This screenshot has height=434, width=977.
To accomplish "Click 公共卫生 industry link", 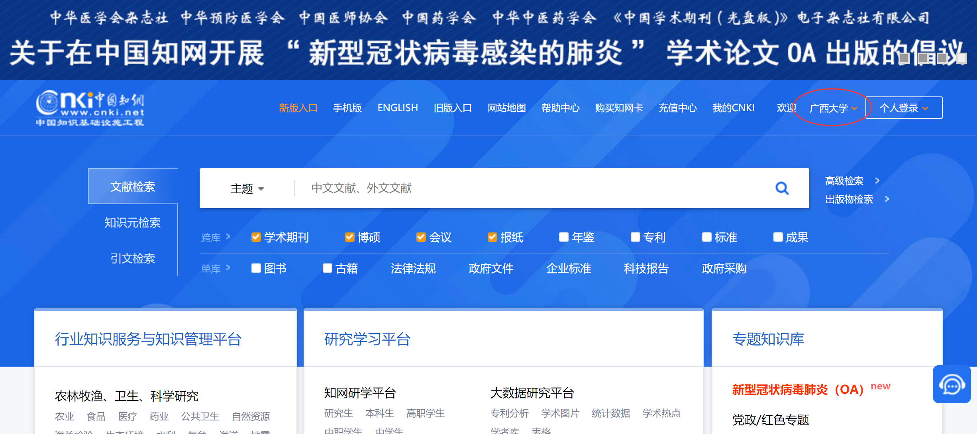I will tap(200, 416).
